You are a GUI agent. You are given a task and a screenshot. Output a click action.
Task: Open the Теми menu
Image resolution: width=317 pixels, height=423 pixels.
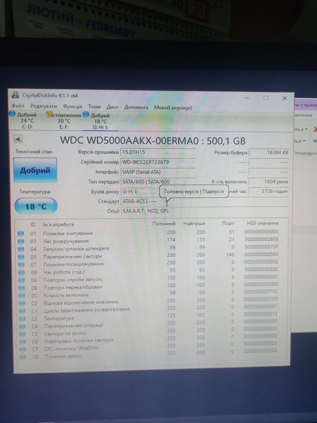pyautogui.click(x=95, y=107)
